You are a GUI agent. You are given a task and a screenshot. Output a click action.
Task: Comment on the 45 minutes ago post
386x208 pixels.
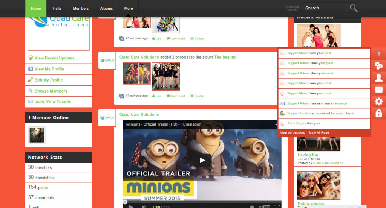click(176, 39)
